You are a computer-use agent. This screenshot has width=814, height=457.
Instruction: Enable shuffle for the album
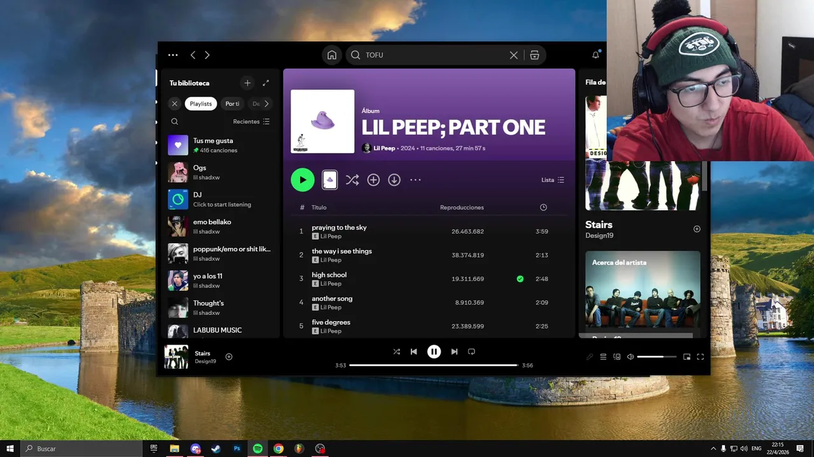click(x=352, y=180)
